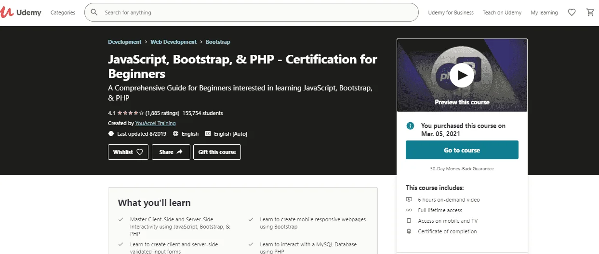Click the on-demand video icon

pyautogui.click(x=409, y=200)
